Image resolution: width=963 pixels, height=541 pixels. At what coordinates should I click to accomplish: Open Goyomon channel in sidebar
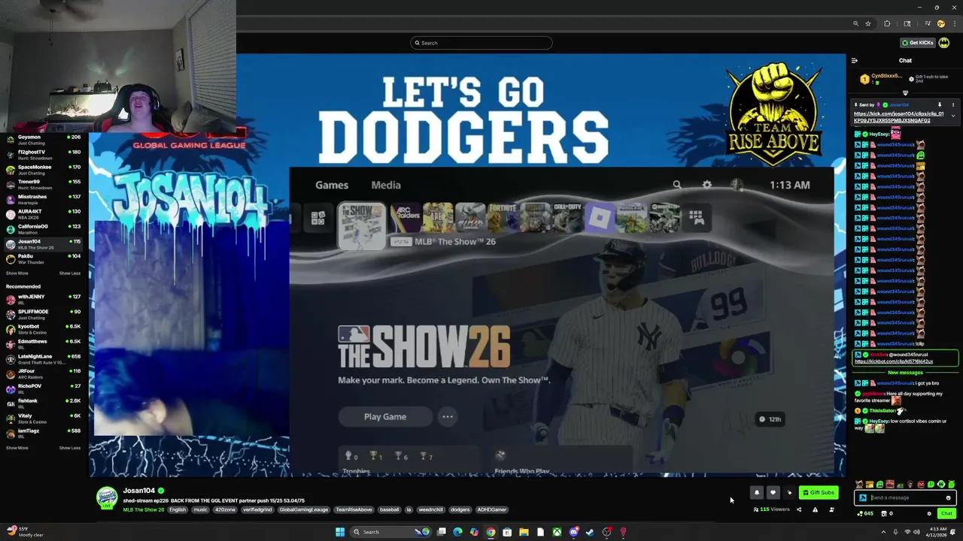(43, 140)
